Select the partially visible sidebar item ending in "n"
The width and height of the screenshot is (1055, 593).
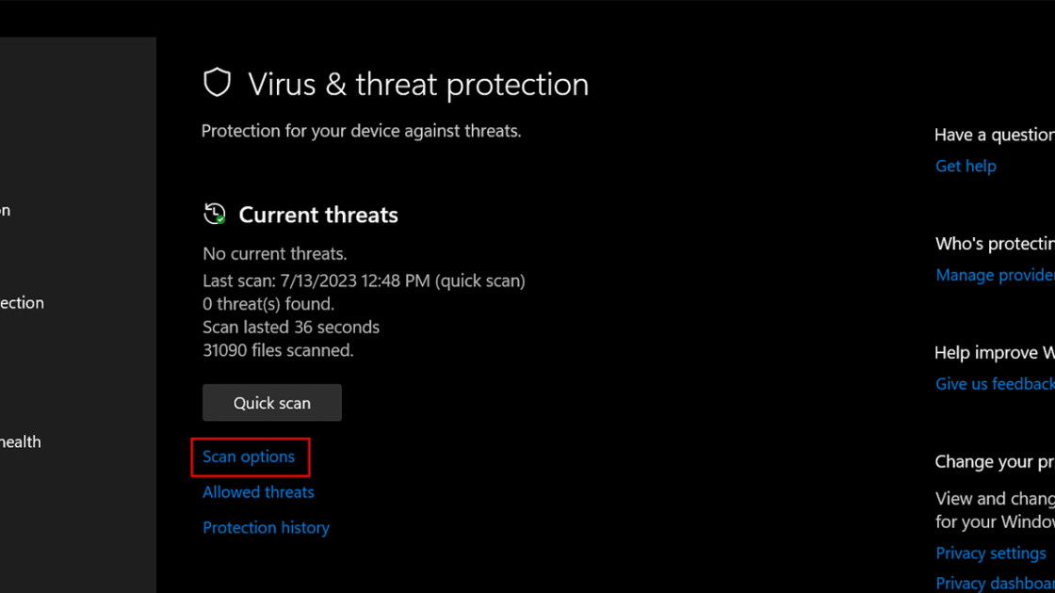coord(6,210)
